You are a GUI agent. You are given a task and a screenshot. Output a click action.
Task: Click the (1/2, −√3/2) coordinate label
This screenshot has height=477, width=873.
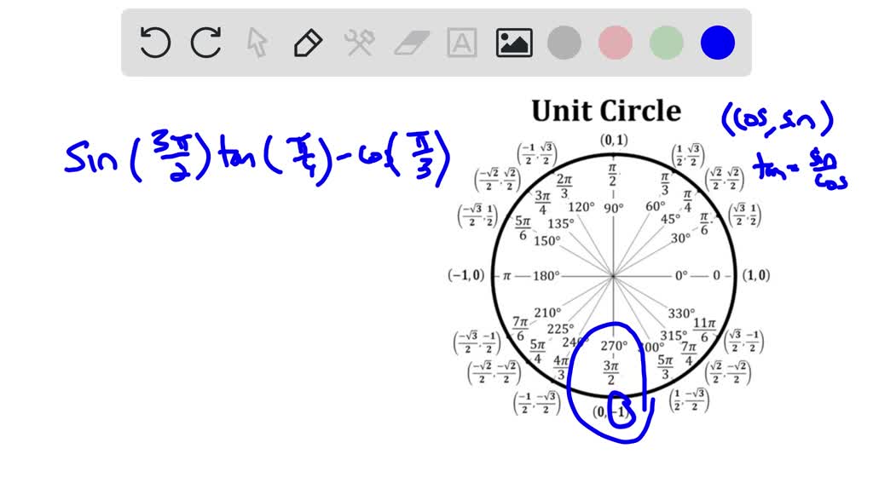[x=691, y=400]
